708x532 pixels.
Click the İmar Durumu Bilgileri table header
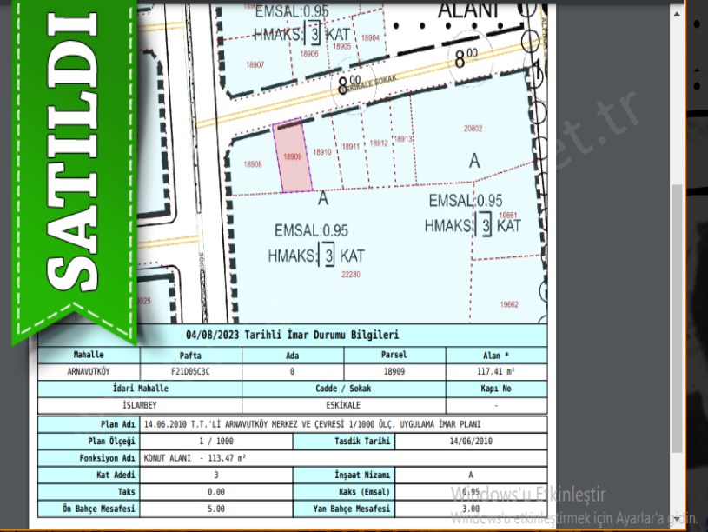tap(292, 336)
